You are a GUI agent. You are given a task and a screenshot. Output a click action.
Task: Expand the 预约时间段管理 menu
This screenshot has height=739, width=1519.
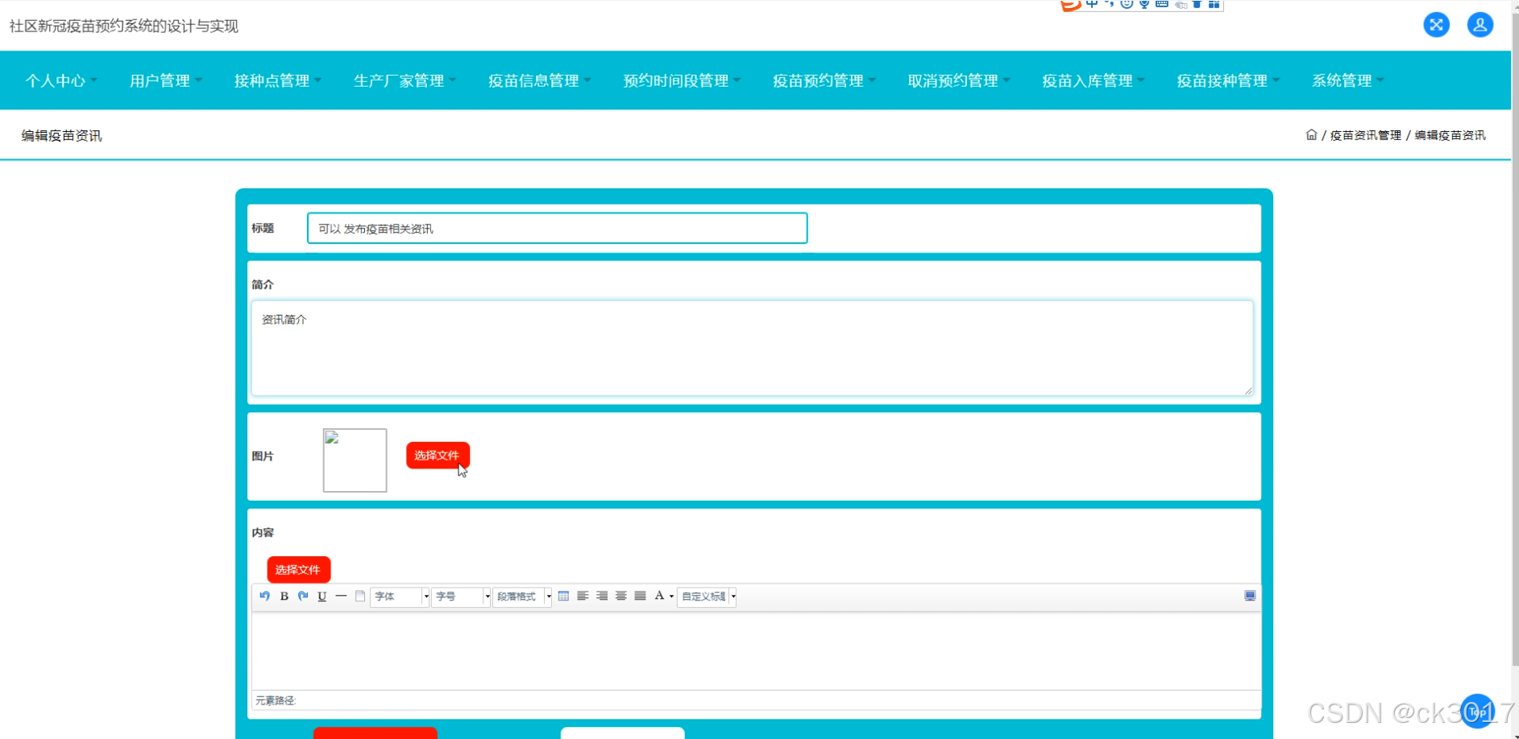682,81
